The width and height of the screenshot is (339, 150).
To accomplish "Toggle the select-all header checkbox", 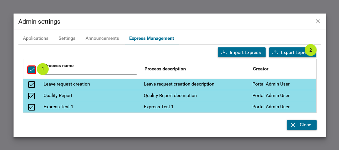I will 32,70.
